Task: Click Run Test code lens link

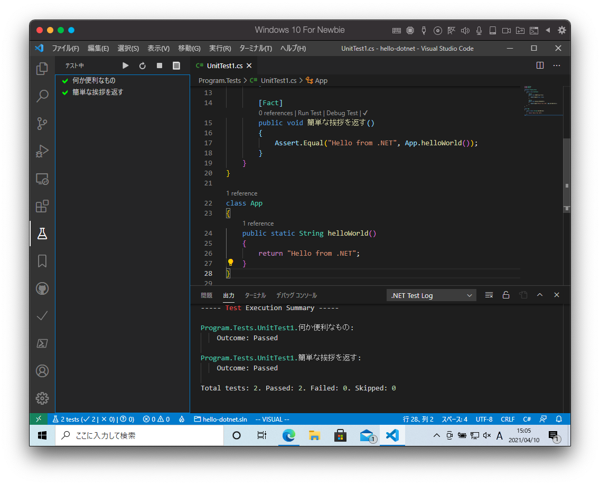Action: tap(310, 113)
